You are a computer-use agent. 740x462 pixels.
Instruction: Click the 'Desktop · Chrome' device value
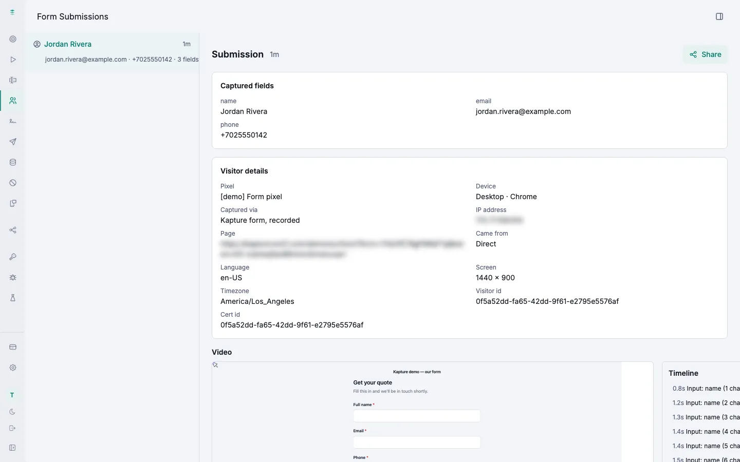point(506,197)
